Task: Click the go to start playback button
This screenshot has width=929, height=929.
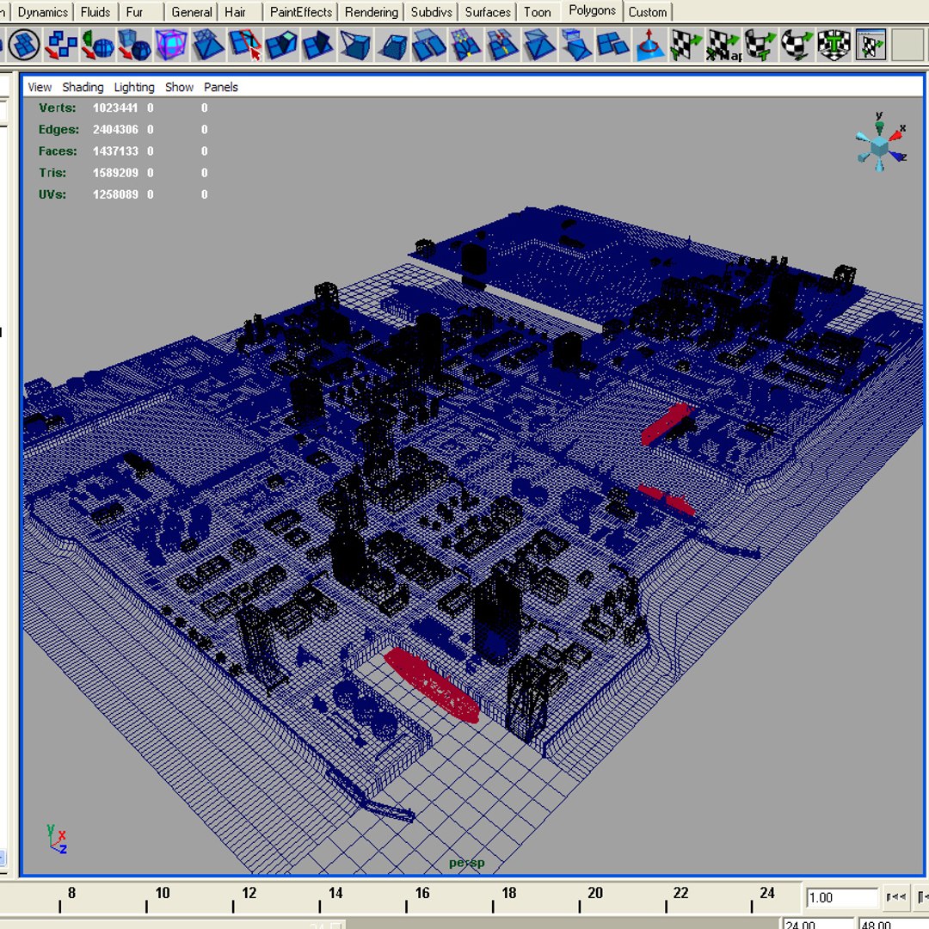Action: (895, 897)
